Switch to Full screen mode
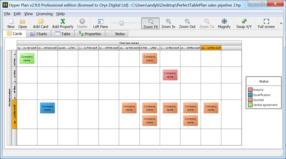This screenshot has width=286, height=159. click(x=266, y=24)
